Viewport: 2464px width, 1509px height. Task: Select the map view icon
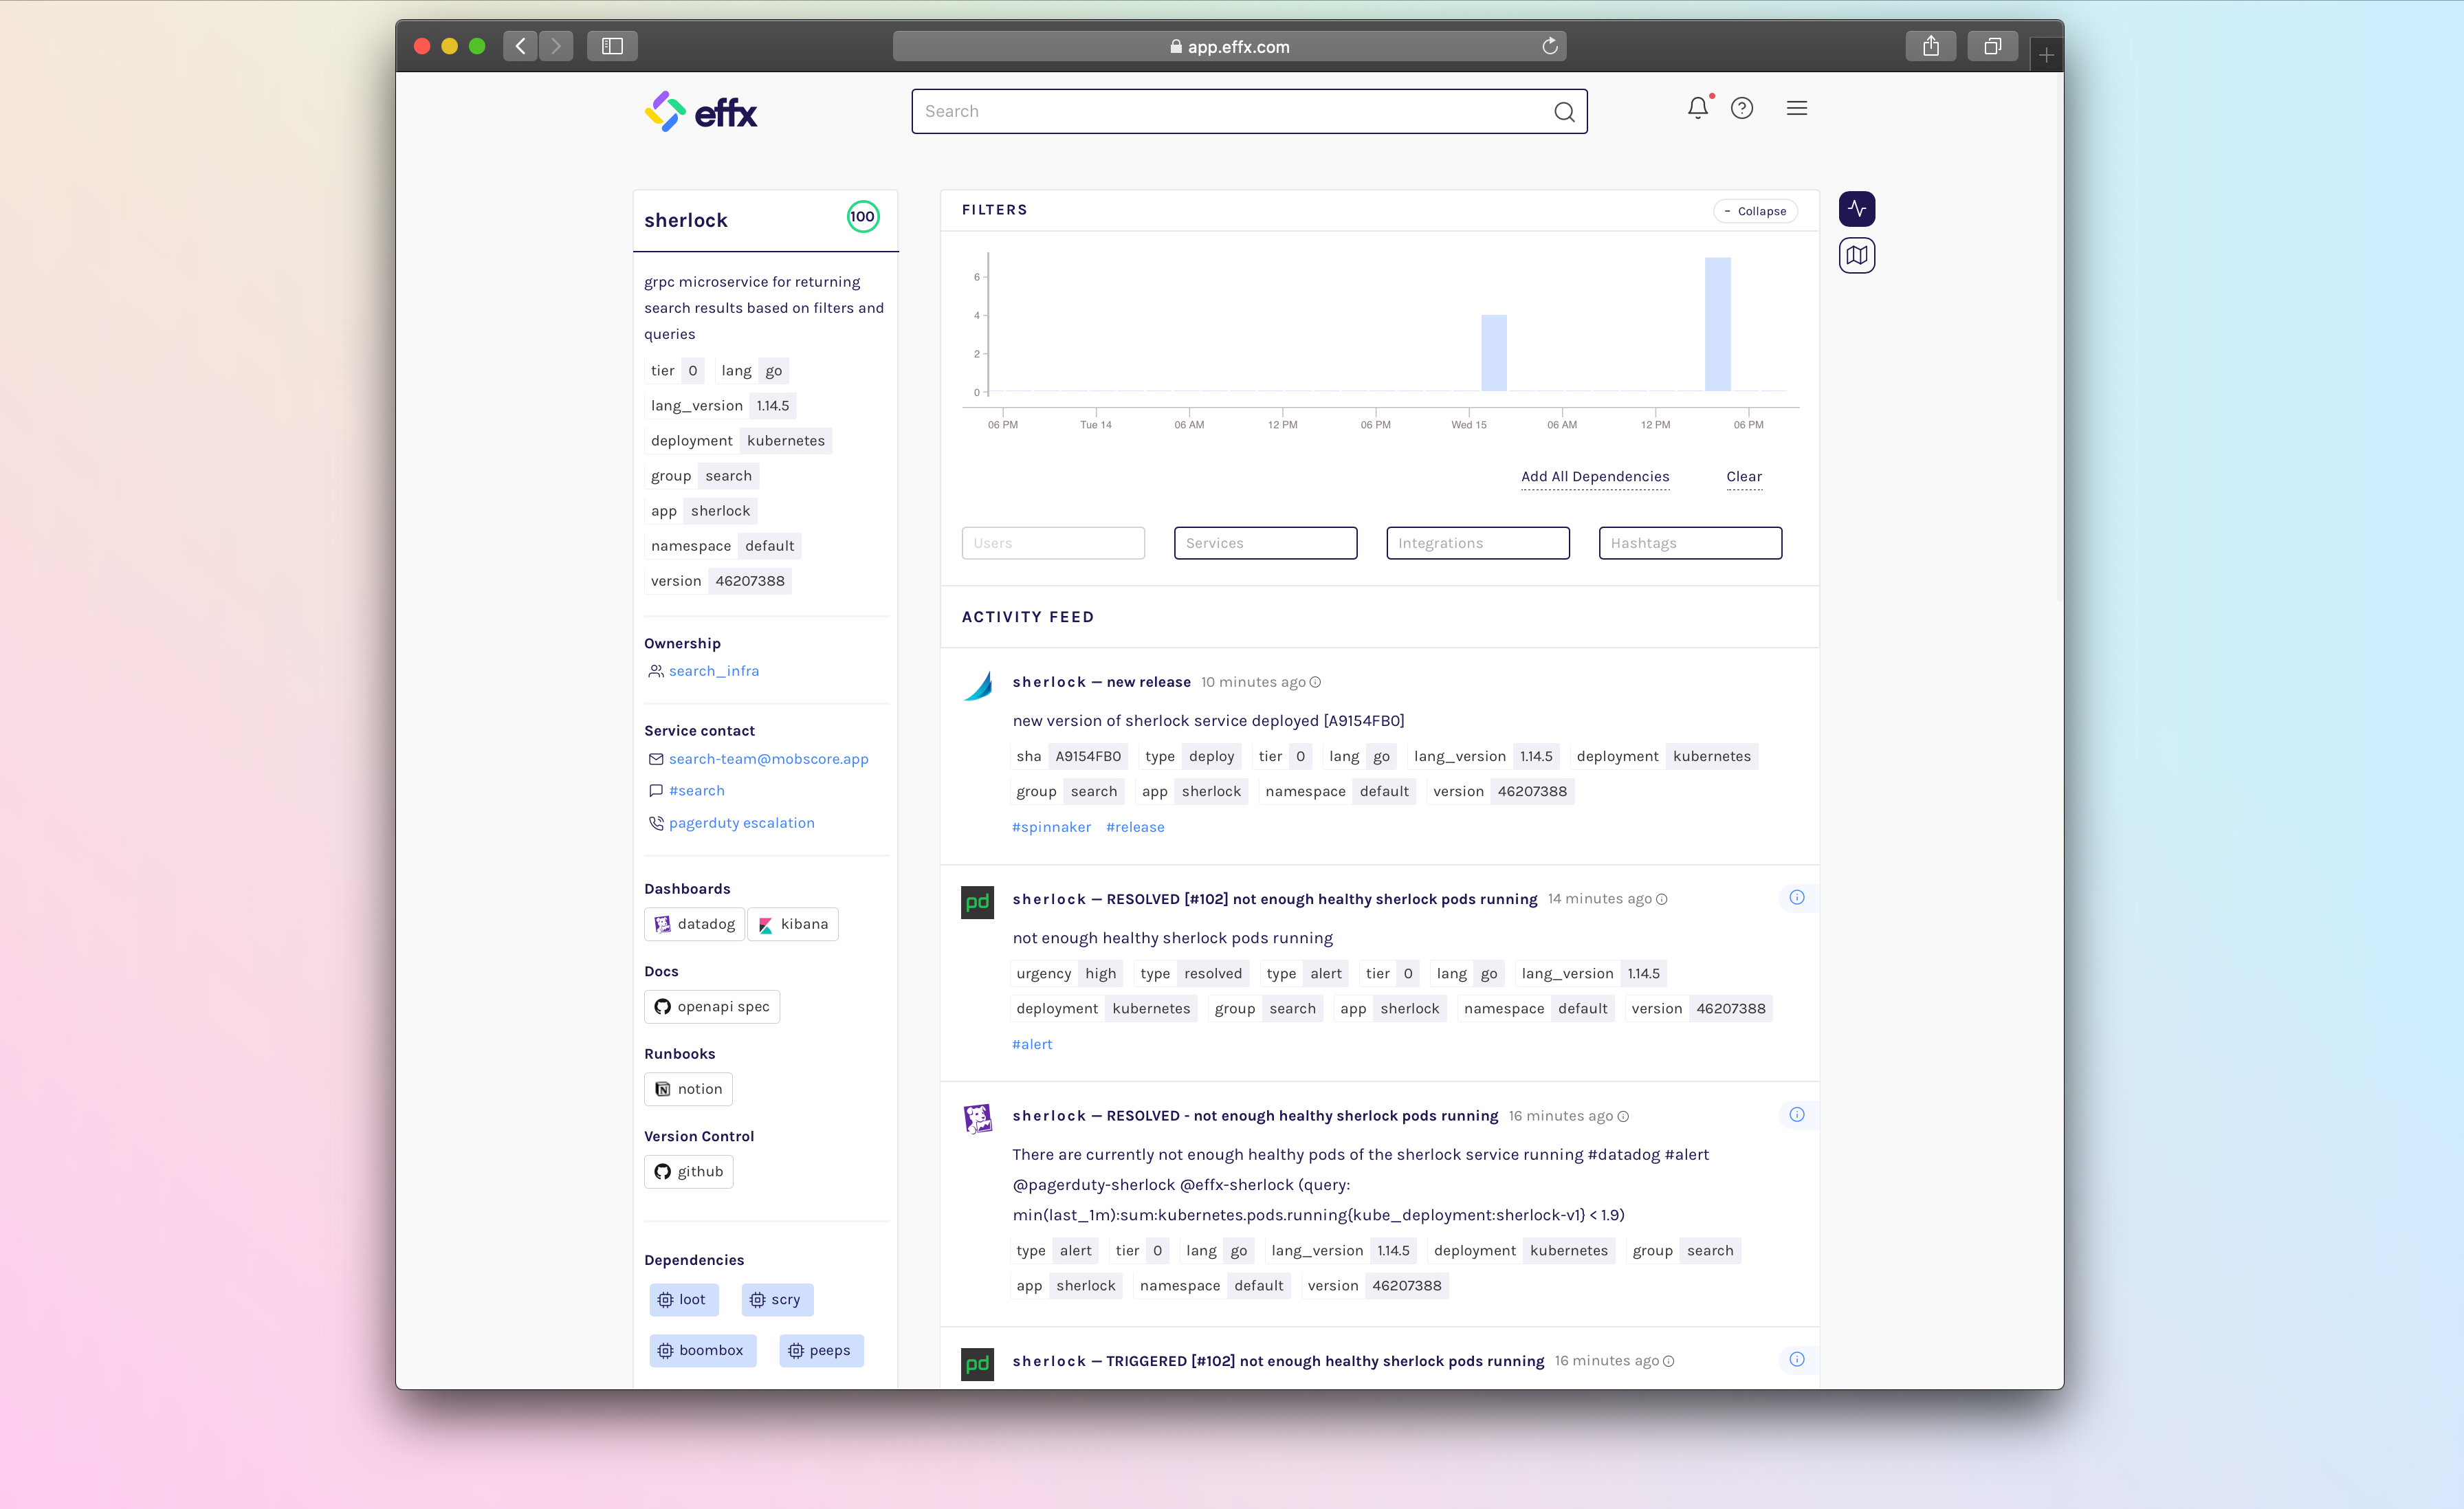coord(1857,256)
